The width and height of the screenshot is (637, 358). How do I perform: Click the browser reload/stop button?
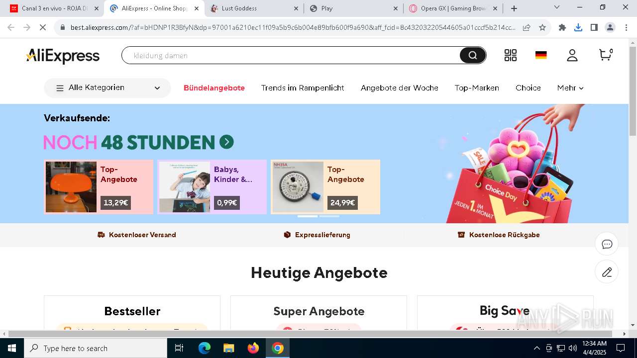[x=43, y=28]
